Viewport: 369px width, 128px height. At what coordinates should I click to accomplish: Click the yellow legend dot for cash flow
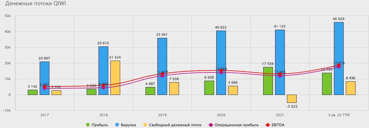click(x=145, y=125)
